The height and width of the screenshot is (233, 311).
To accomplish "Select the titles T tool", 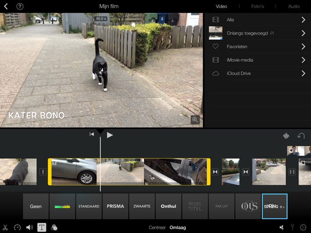I will point(42,227).
